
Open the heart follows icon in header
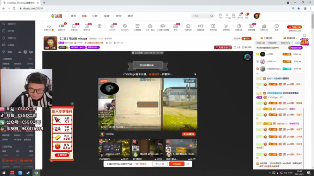point(227,15)
